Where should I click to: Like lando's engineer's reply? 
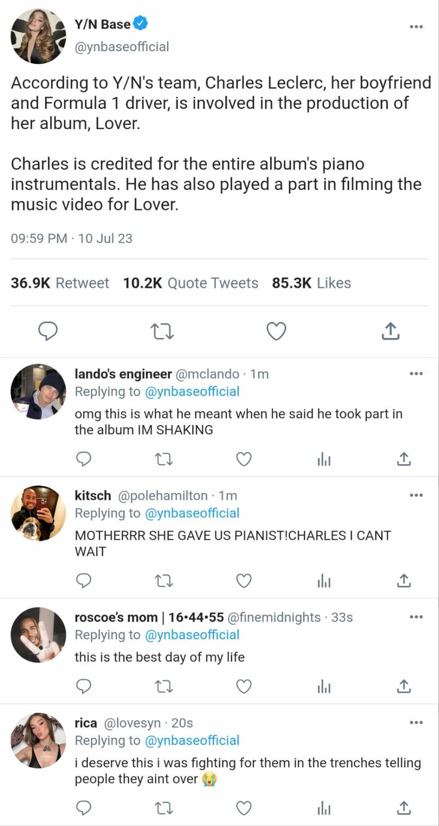pos(244,459)
